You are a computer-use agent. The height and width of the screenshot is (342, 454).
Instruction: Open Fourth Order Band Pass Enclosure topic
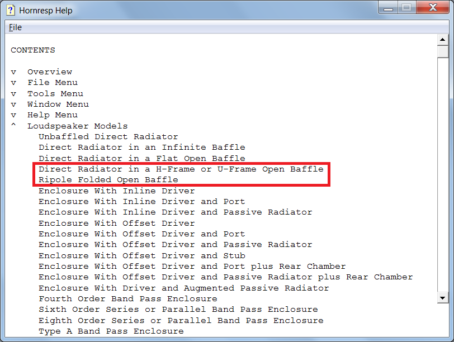tap(128, 298)
